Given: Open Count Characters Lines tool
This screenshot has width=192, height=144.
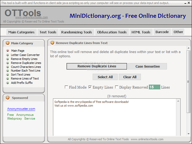Looking at the screenshot, I should (26, 67).
